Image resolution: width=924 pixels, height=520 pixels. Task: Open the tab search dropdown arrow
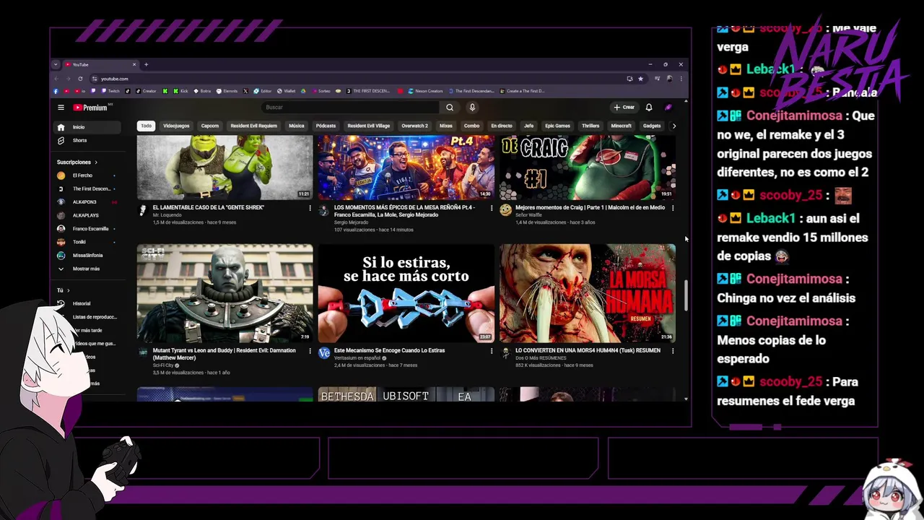pyautogui.click(x=56, y=64)
